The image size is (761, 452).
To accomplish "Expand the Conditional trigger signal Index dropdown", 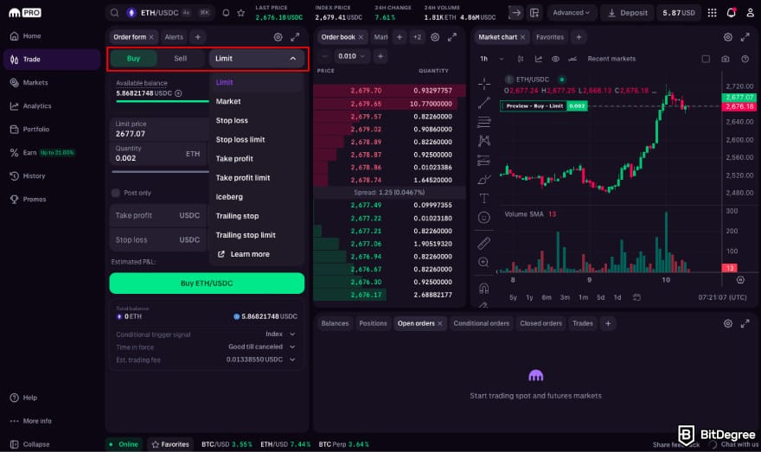I will click(280, 334).
